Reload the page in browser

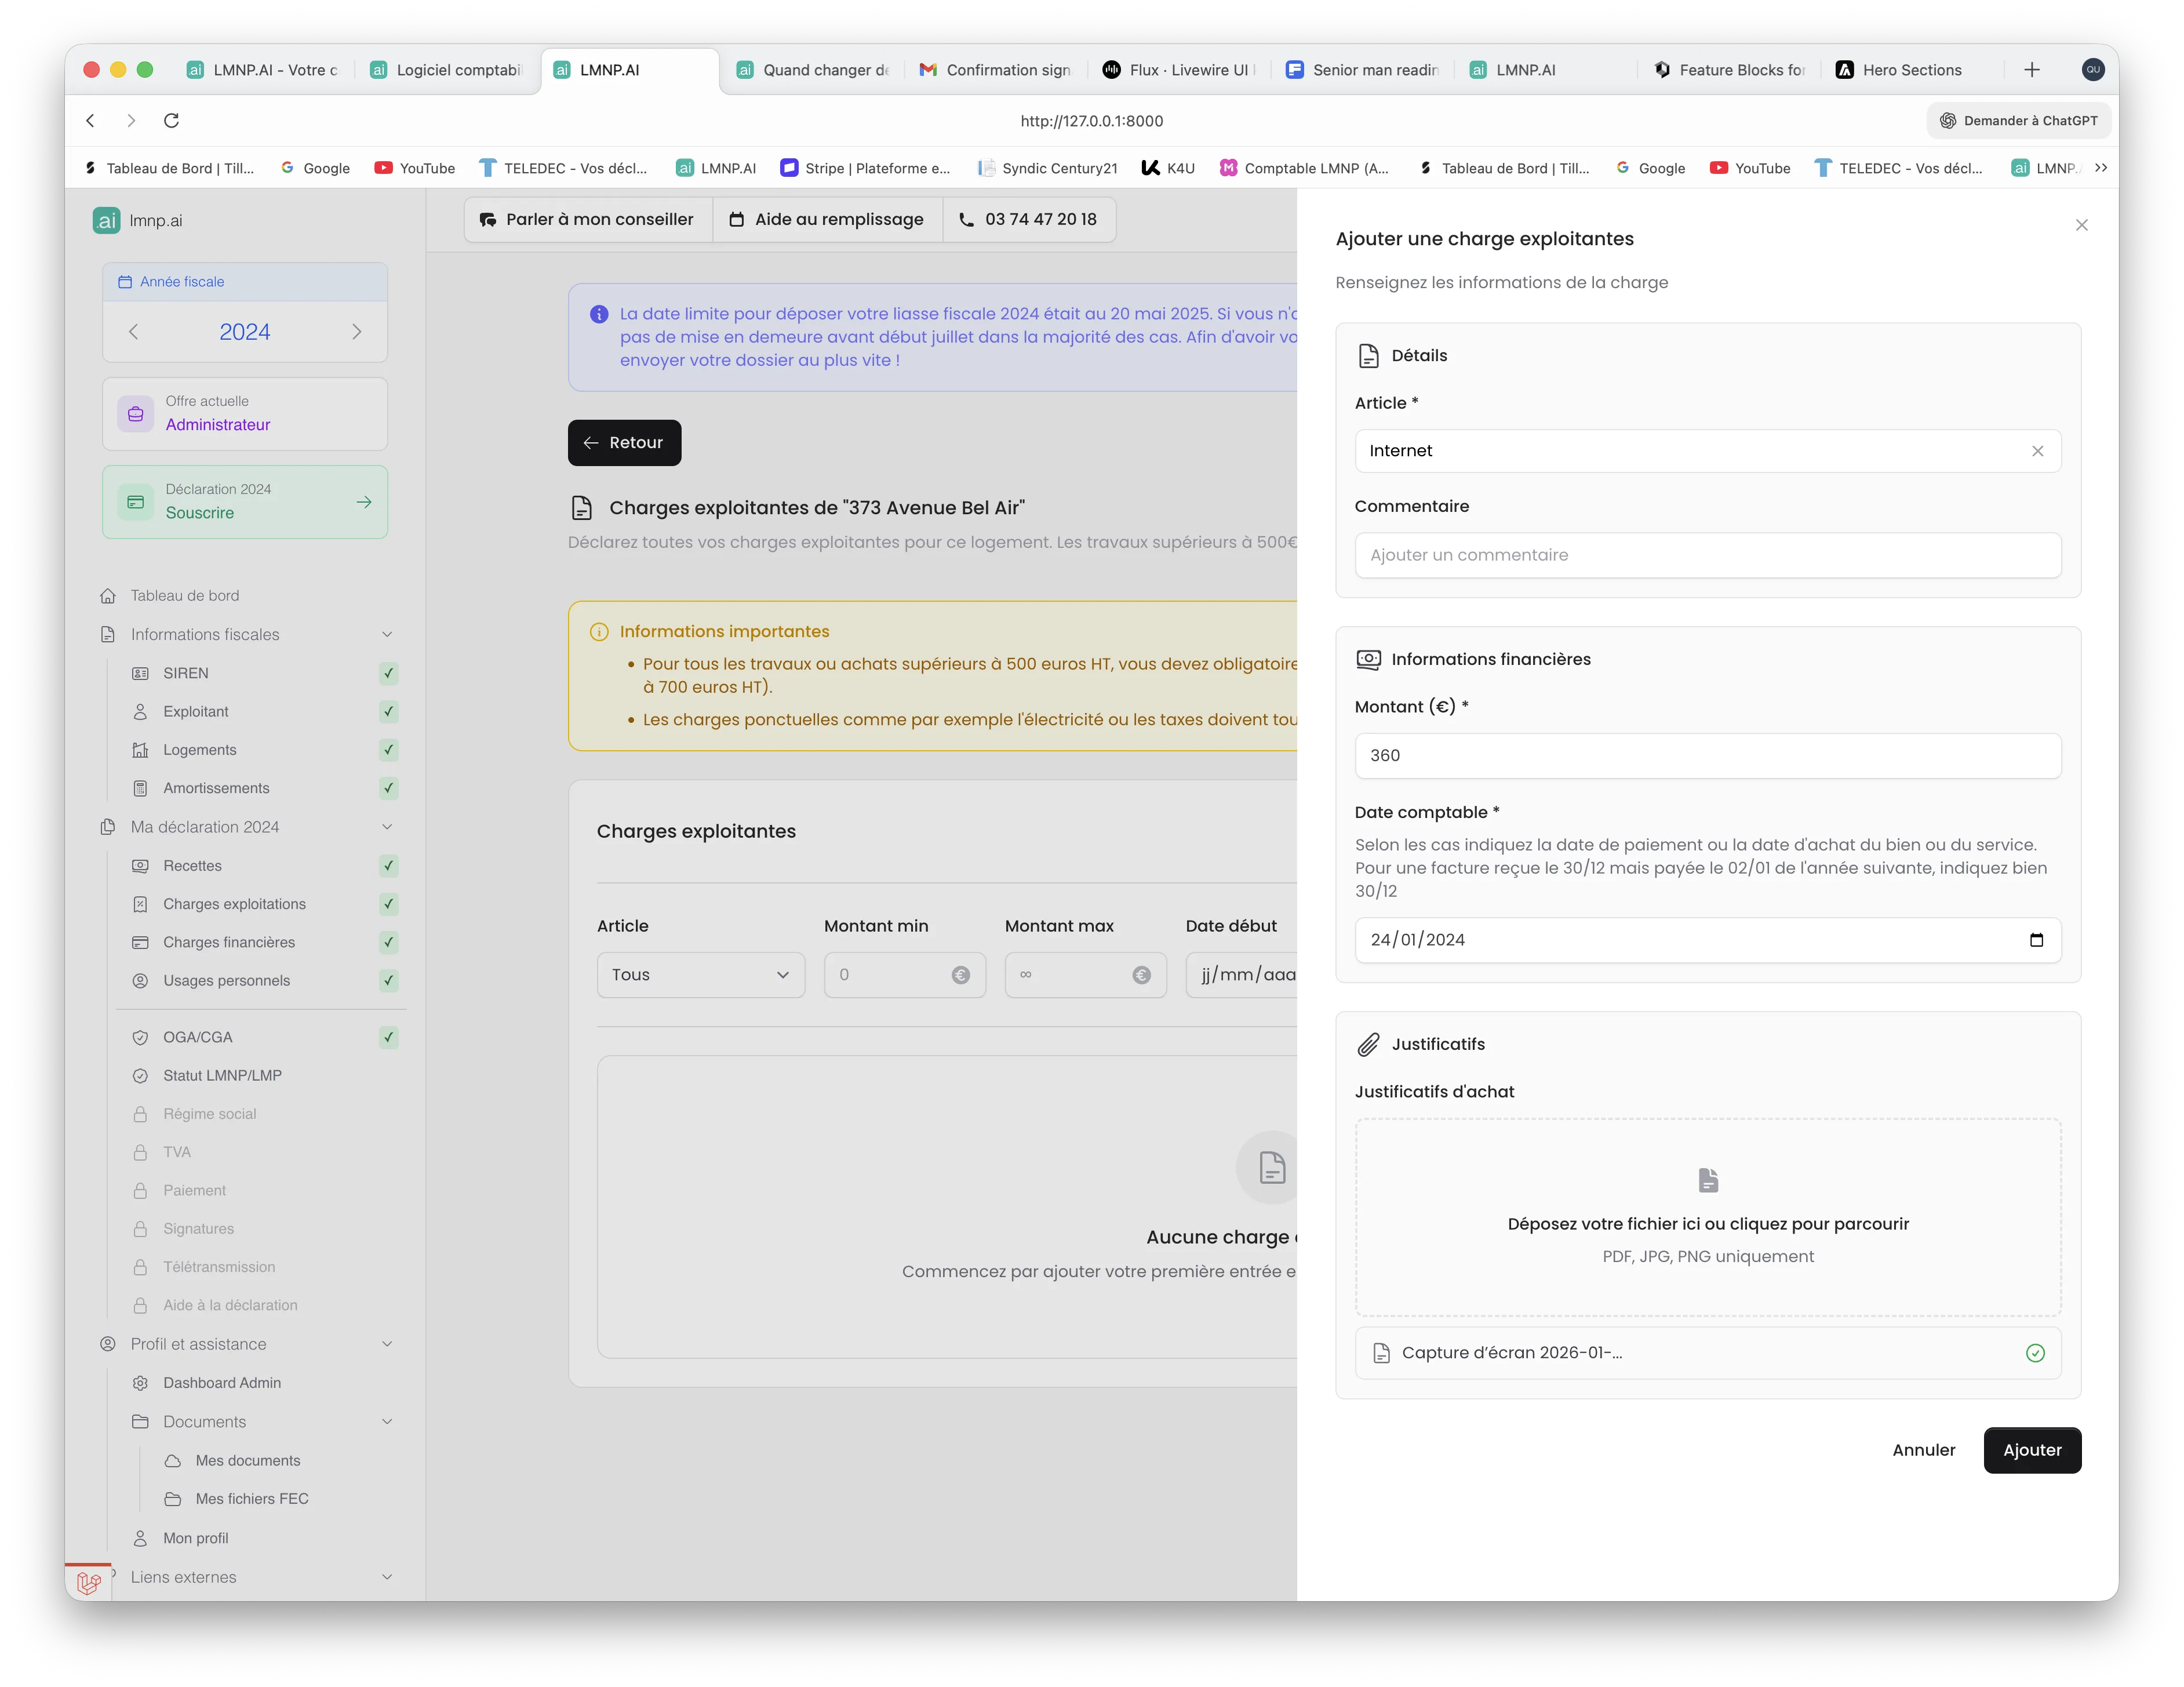coord(172,121)
